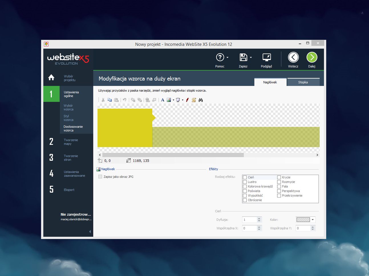Click the Copy icon in editor toolbar
Screen dimensions: 369x276
click(x=110, y=100)
